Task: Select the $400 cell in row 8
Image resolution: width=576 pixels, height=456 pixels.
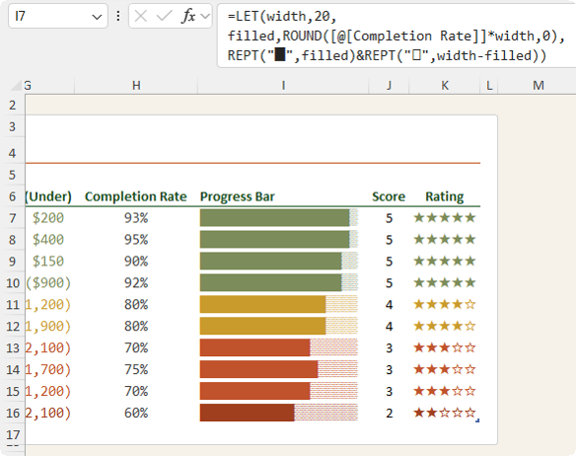Action: (x=48, y=240)
